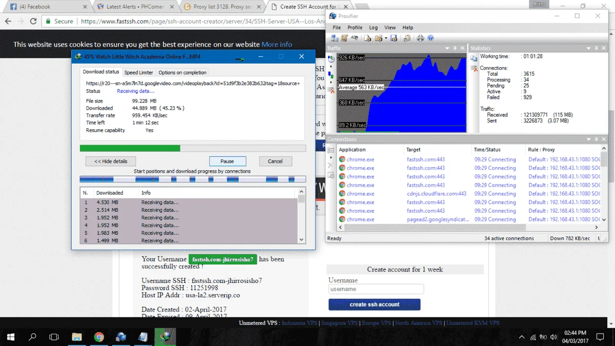Toggle the Connections pane auto-hide pin

(x=597, y=139)
